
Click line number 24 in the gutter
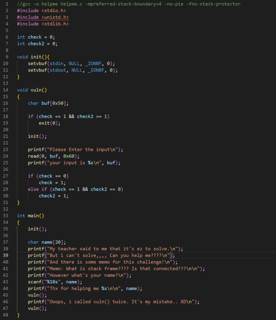click(x=6, y=156)
